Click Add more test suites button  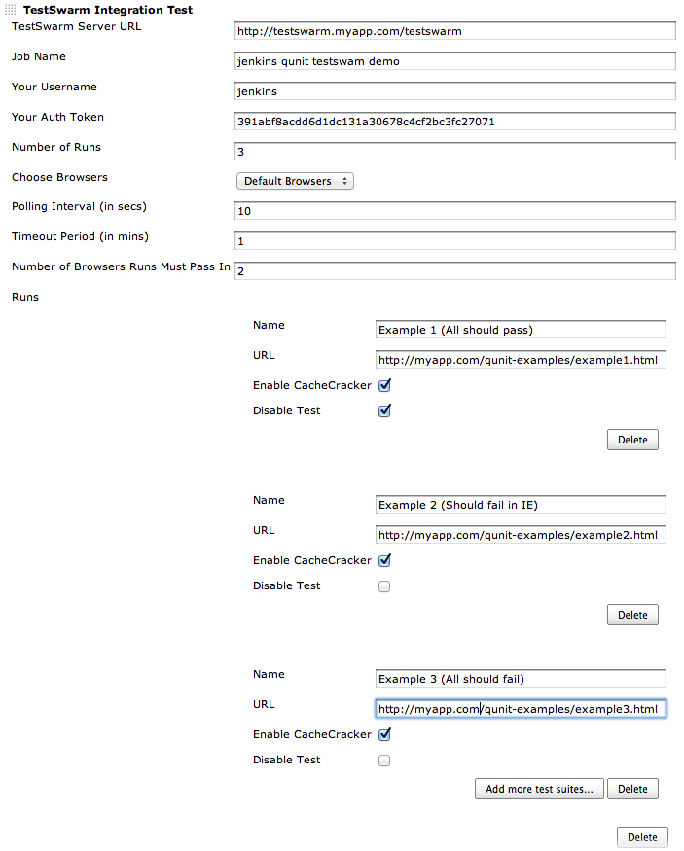point(539,789)
